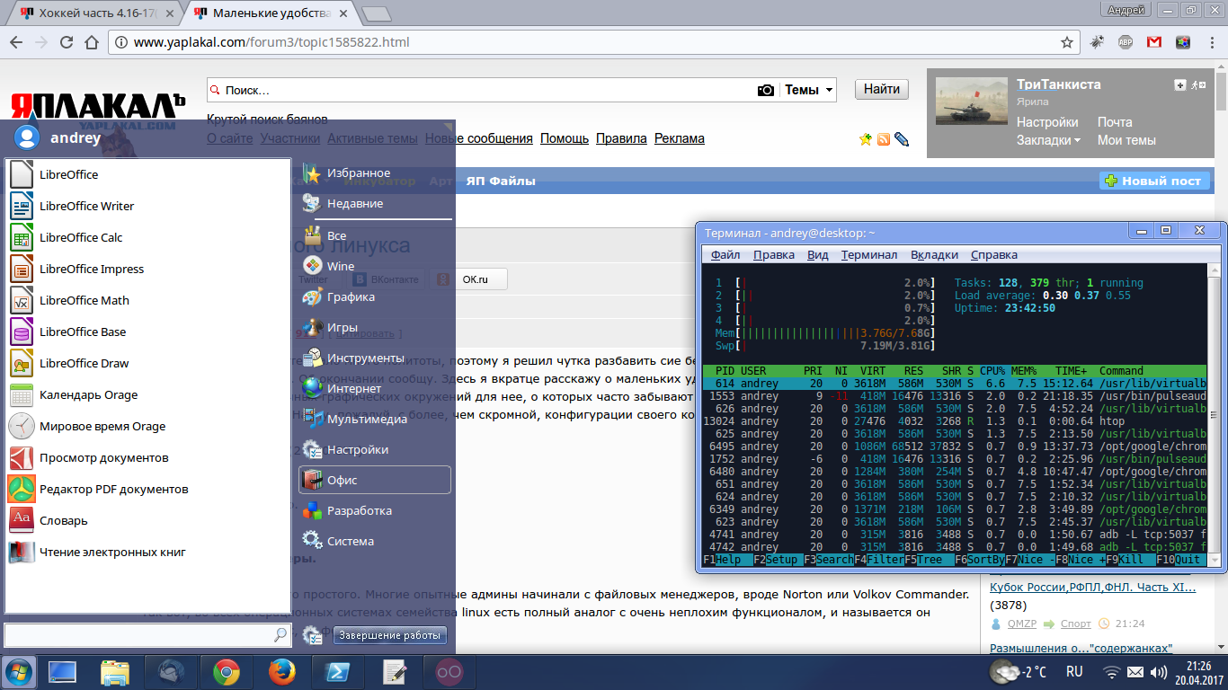This screenshot has width=1228, height=690.
Task: Select the Мультимедиа category in the start menu
Action: coord(375,419)
